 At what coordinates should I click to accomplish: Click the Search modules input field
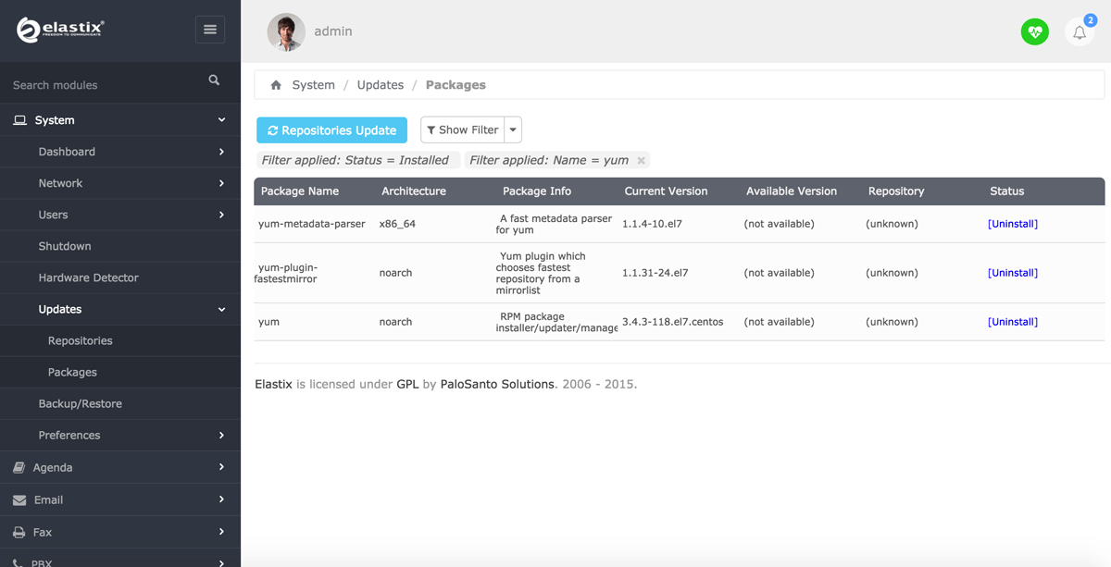(102, 85)
